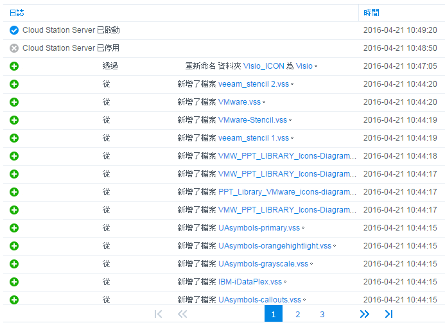Open the UAsymbols-grayscale.vss file link
The width and height of the screenshot is (445, 323).
click(263, 264)
